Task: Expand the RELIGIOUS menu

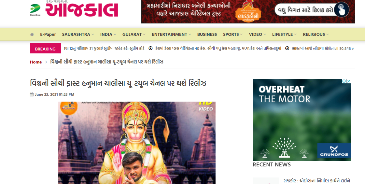Action: click(316, 34)
